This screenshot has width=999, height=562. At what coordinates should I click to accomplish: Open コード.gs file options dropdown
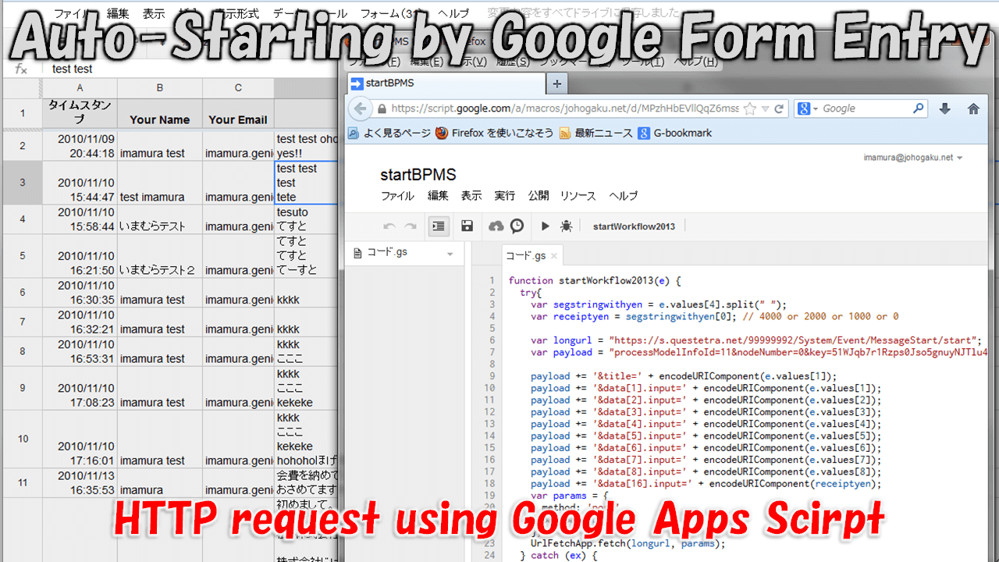tap(450, 254)
